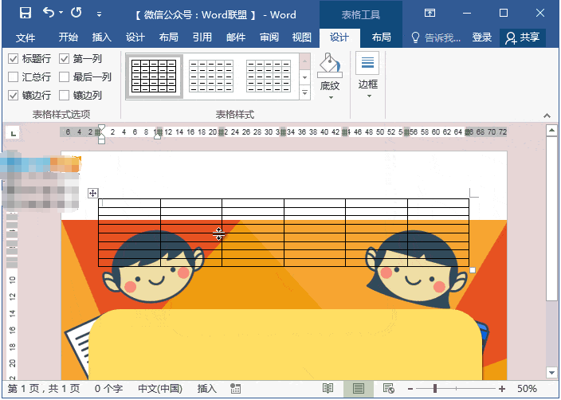Switch to table tools 布局 Layout tab
Viewport: 561px width, 400px height.
coord(381,37)
